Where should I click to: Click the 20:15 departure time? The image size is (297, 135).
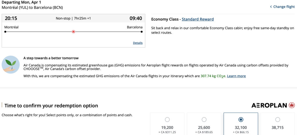click(x=11, y=19)
